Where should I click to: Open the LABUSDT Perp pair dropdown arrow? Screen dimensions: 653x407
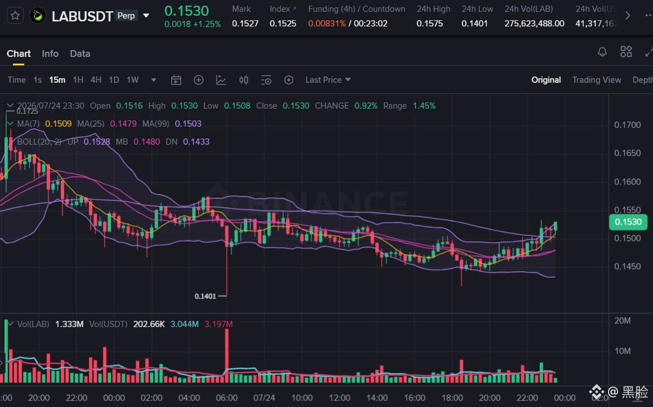[146, 16]
